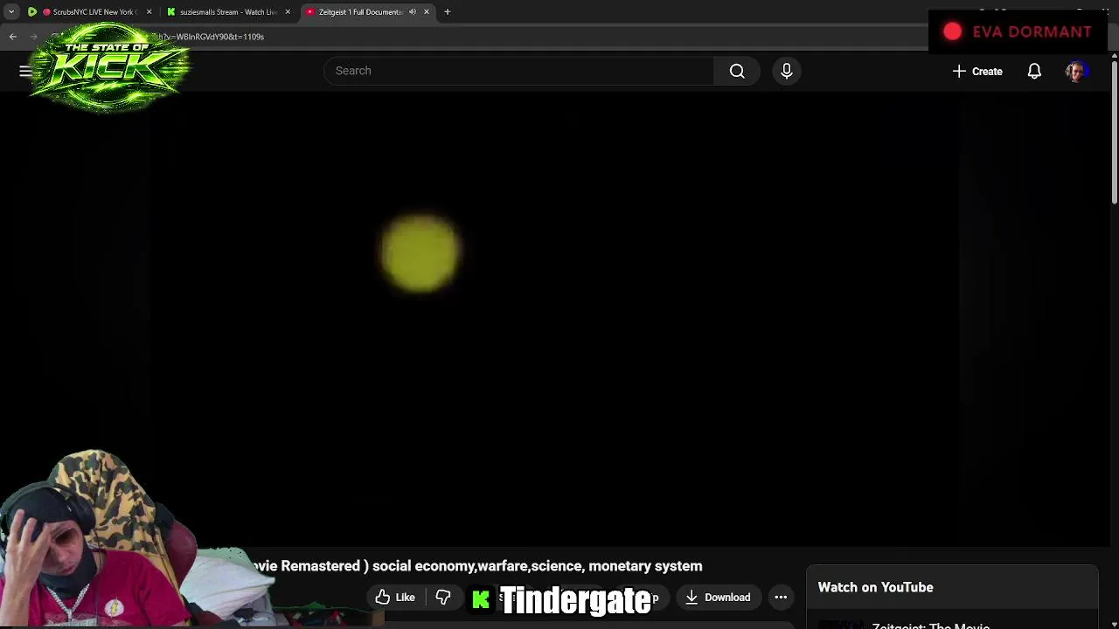Click the address bar URL

click(210, 37)
